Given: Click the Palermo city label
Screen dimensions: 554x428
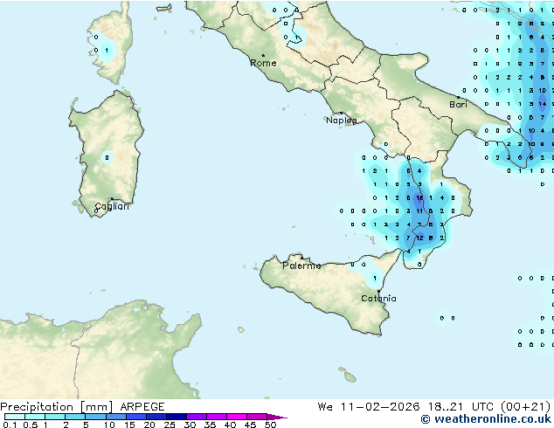Looking at the screenshot, I should point(301,265).
